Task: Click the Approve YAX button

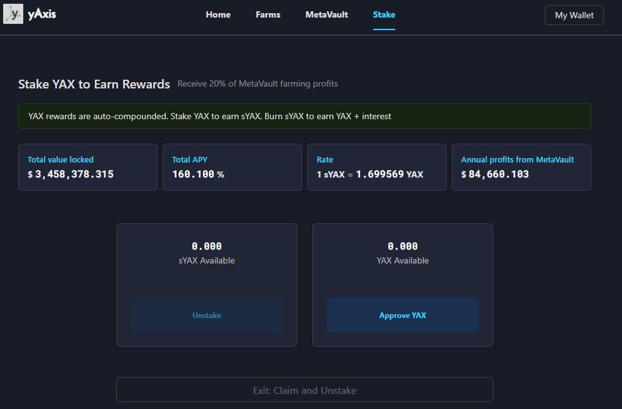Action: tap(402, 315)
